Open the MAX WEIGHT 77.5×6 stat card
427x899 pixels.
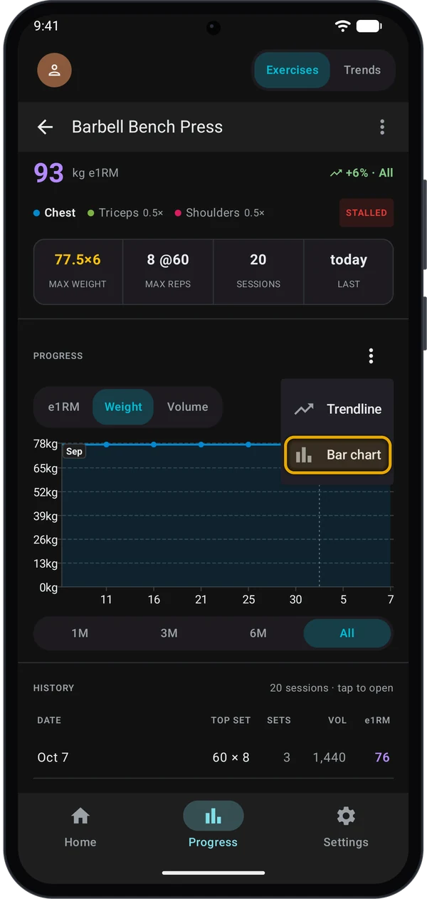click(x=78, y=272)
